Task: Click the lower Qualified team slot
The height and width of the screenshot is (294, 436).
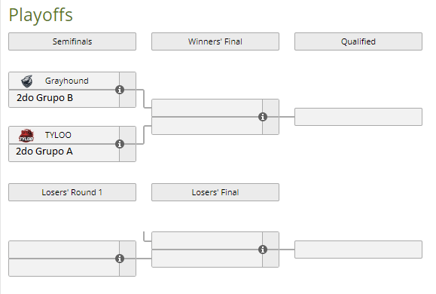Action: pyautogui.click(x=358, y=250)
